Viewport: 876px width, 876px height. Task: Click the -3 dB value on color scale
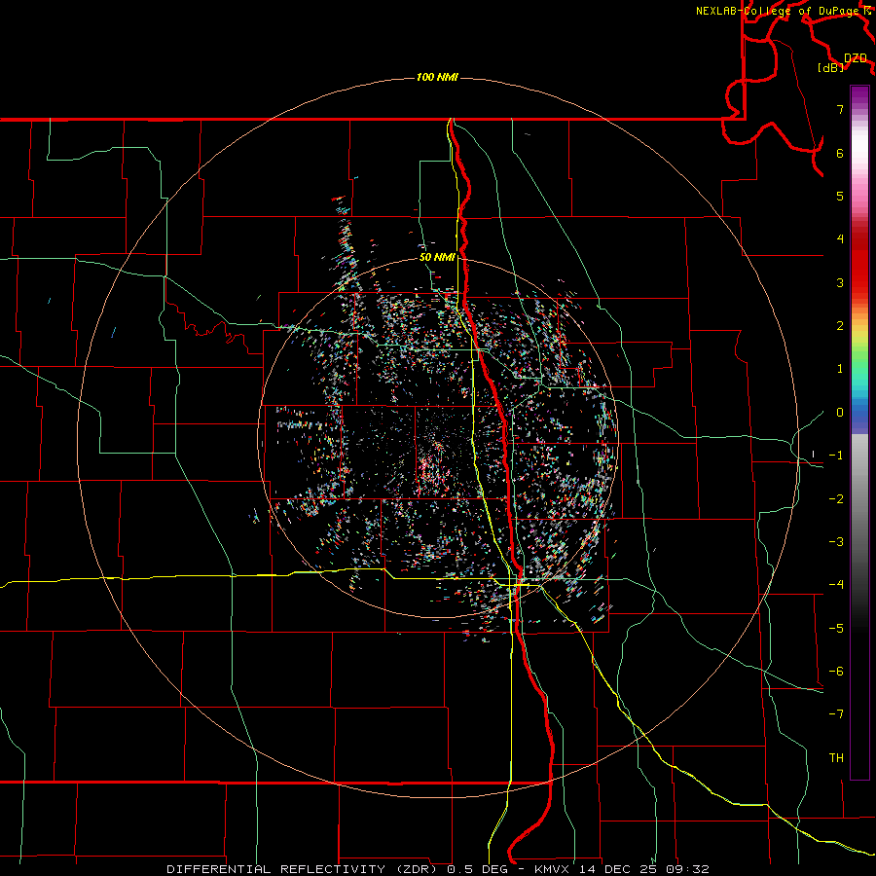(836, 542)
